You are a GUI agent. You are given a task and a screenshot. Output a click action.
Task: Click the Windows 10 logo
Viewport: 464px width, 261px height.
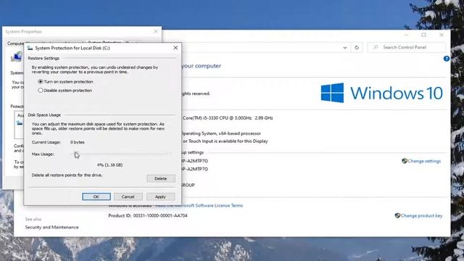pos(382,93)
